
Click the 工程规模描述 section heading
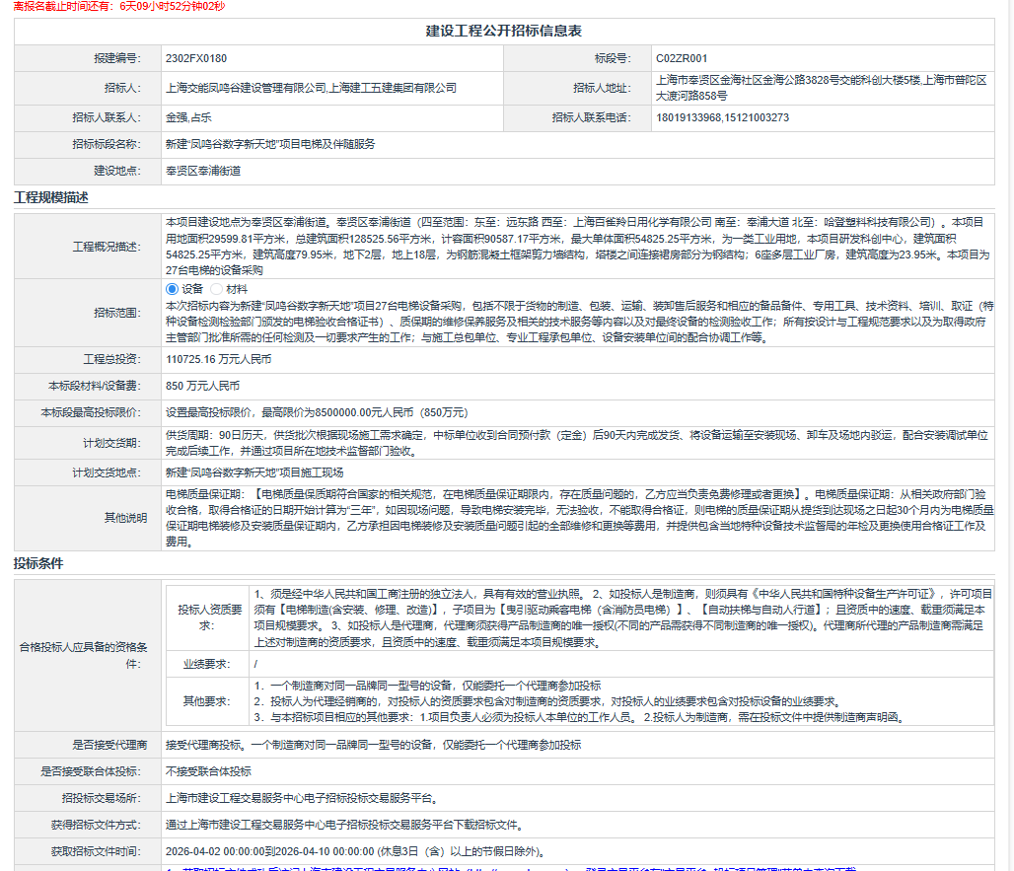coord(50,197)
